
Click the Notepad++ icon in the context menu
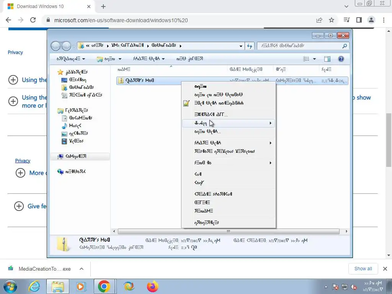[186, 103]
